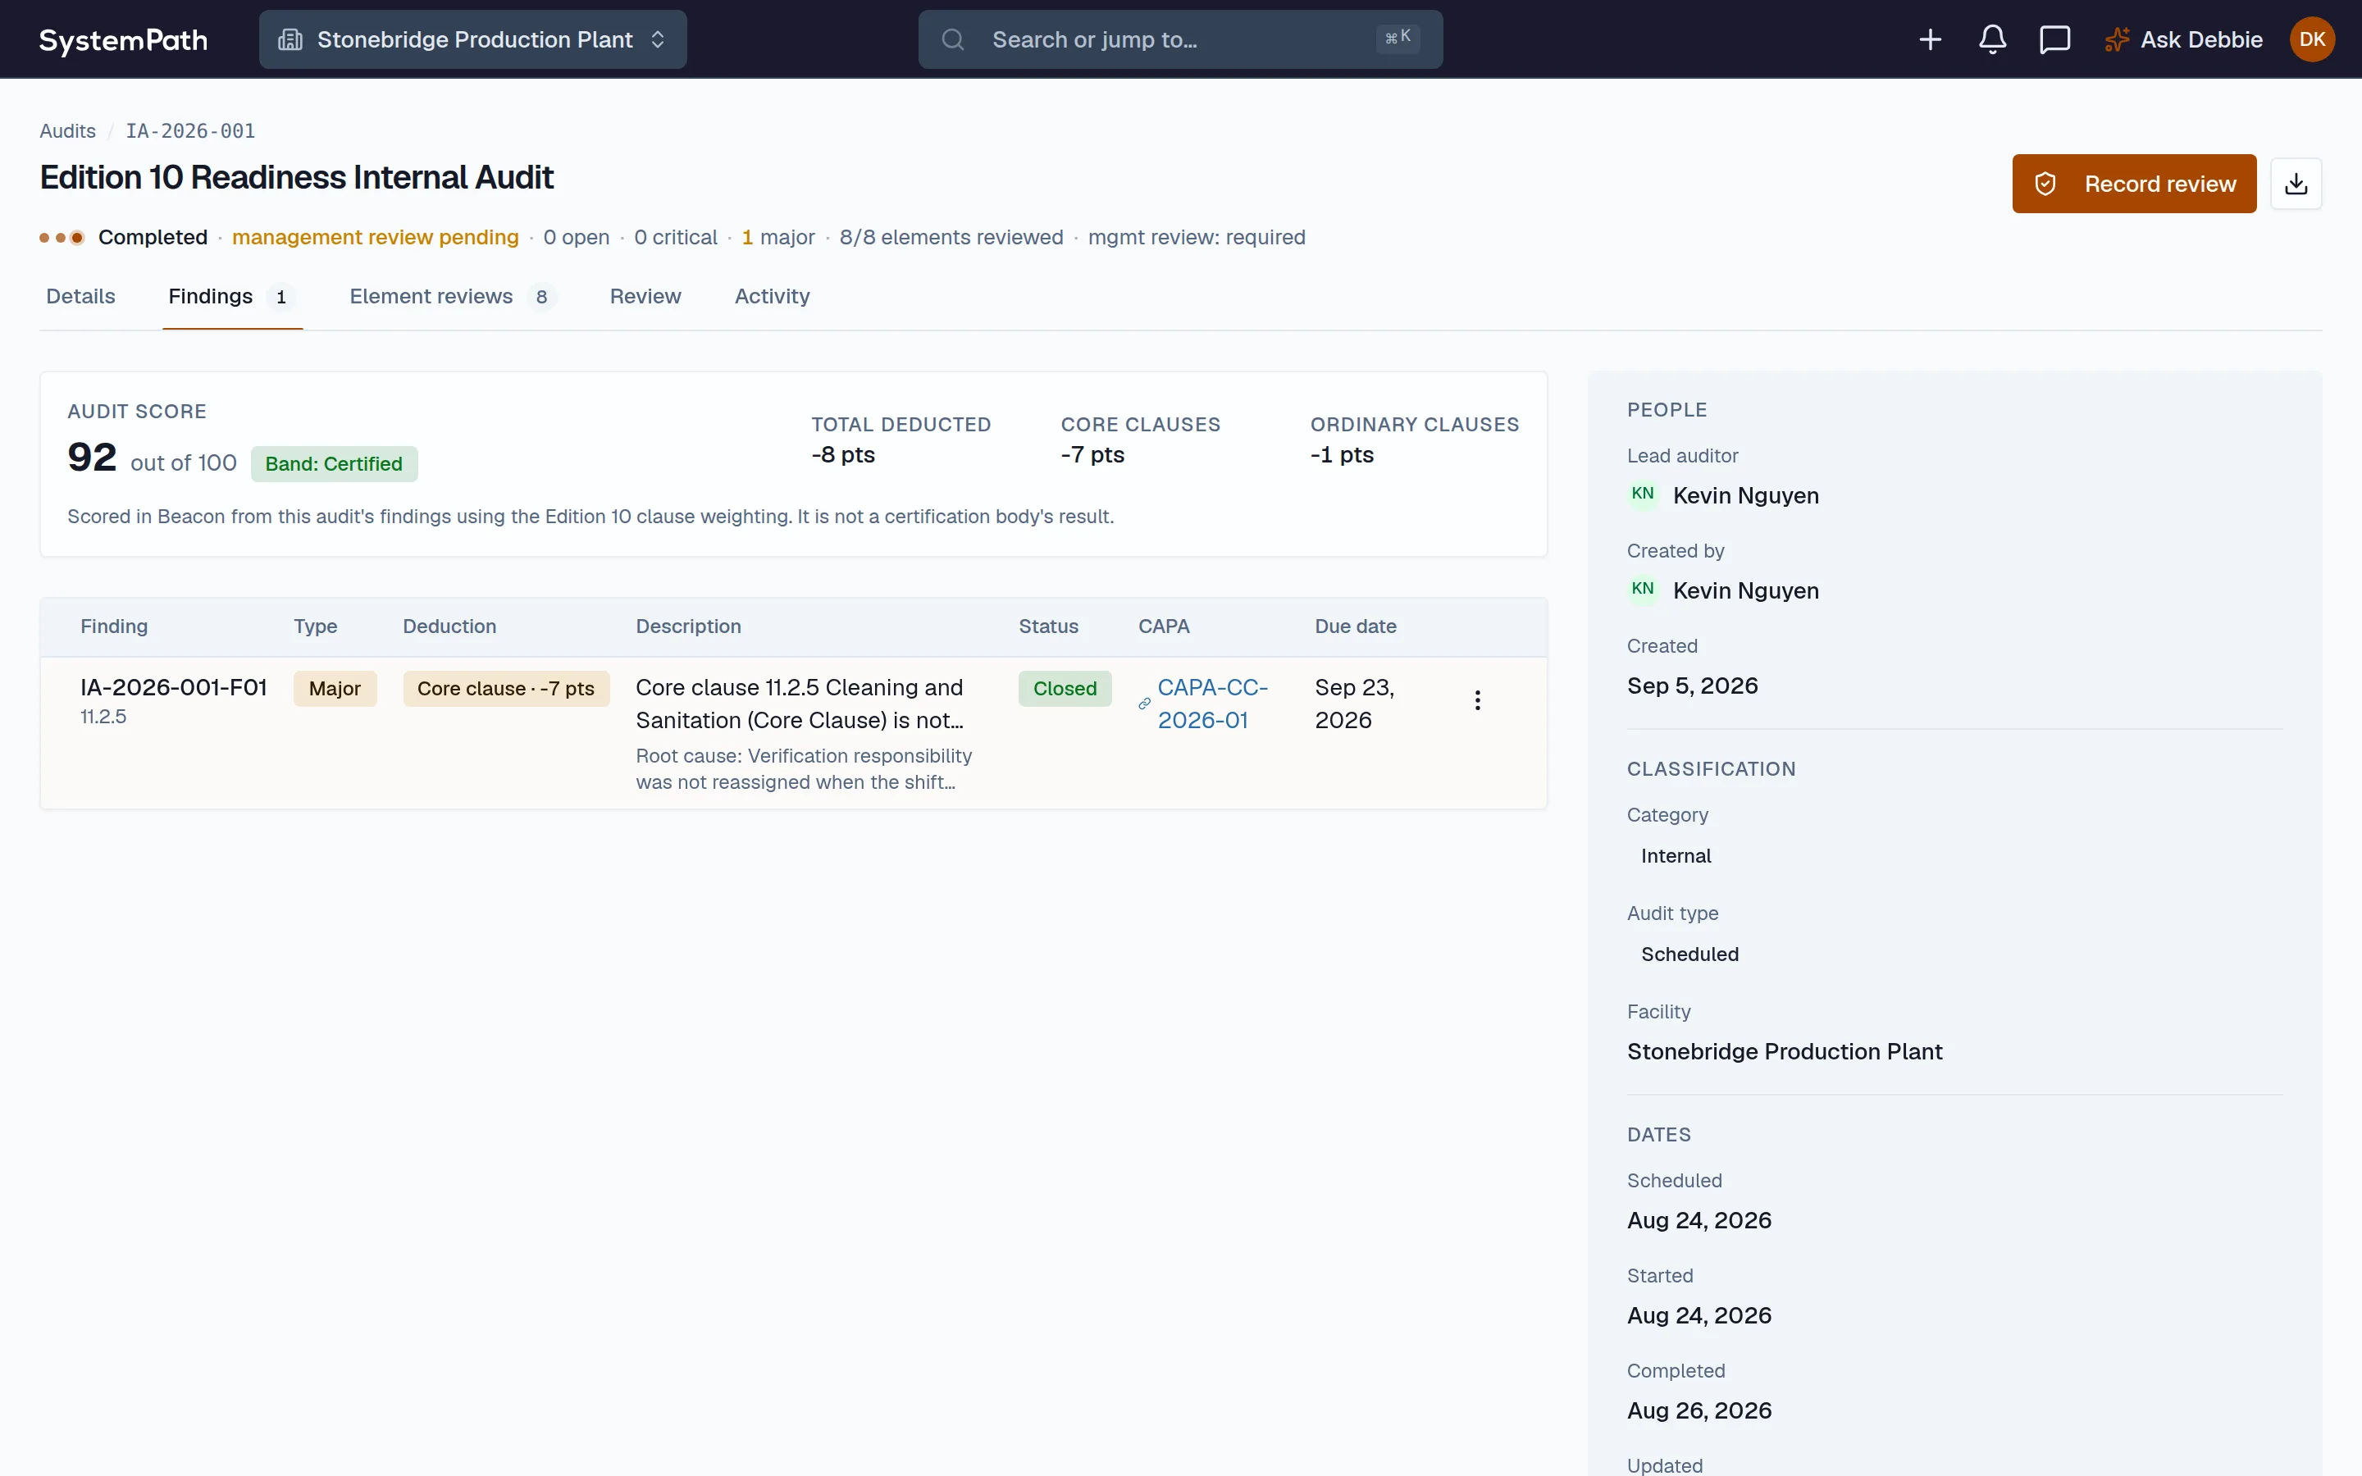
Task: Click the 1 major count
Action: (x=777, y=237)
